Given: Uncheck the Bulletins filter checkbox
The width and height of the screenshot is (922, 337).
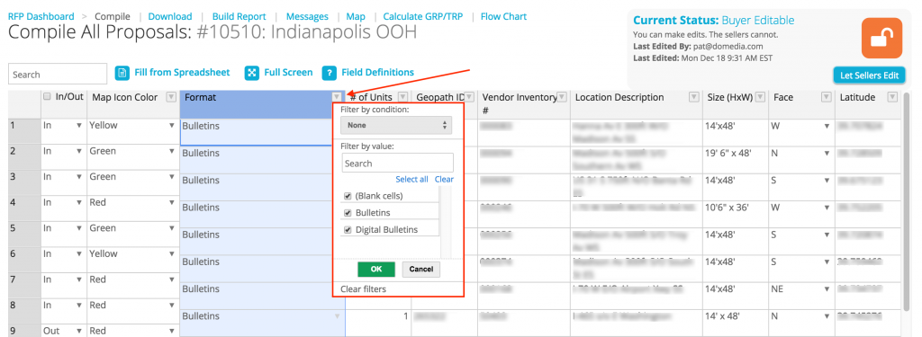Looking at the screenshot, I should [x=348, y=212].
